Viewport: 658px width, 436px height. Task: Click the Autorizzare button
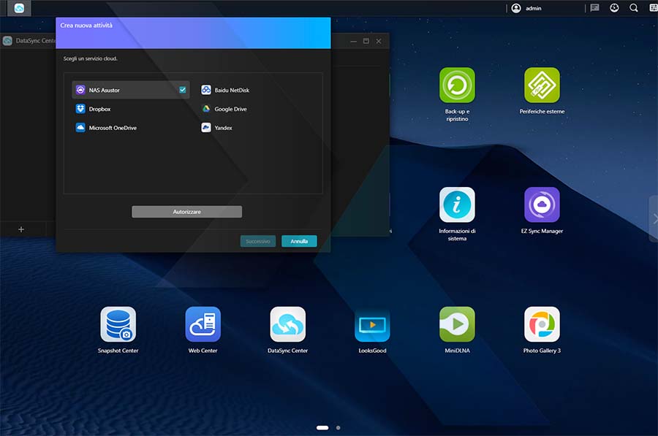186,212
